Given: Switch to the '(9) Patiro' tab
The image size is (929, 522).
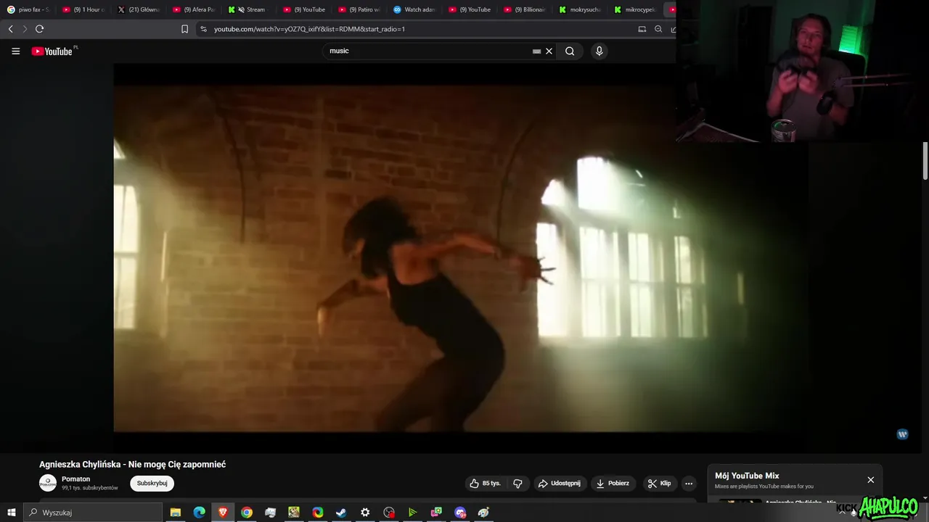Looking at the screenshot, I should [x=359, y=9].
